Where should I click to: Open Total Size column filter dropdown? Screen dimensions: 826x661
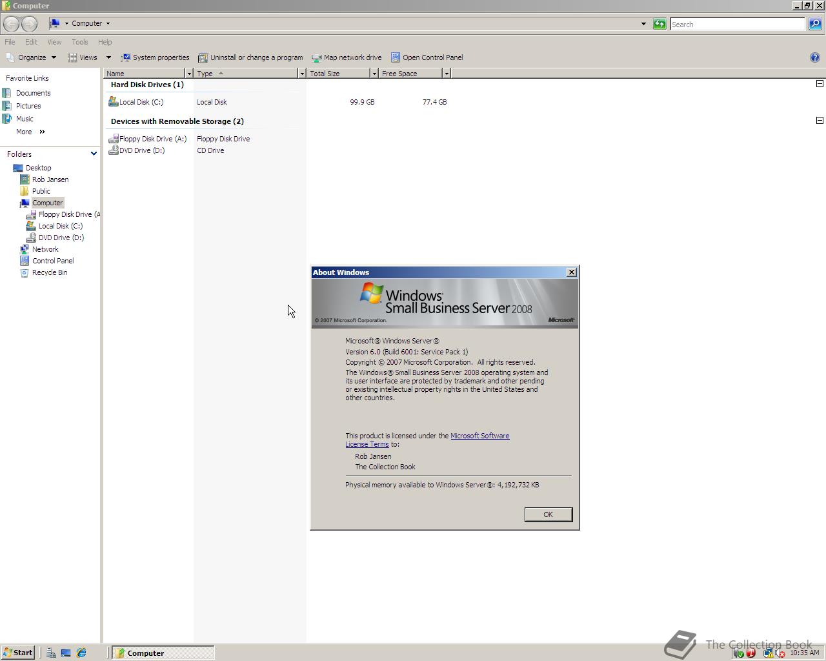click(x=374, y=74)
